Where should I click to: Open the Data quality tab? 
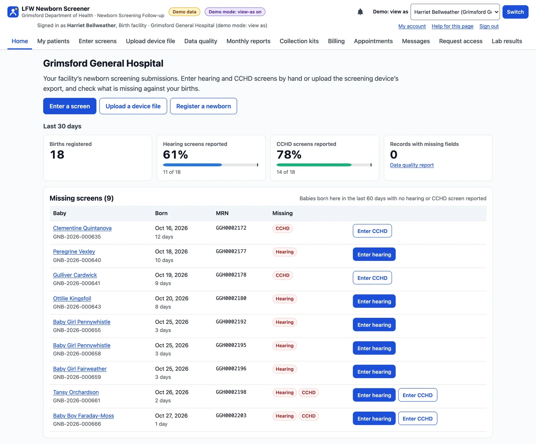point(201,41)
